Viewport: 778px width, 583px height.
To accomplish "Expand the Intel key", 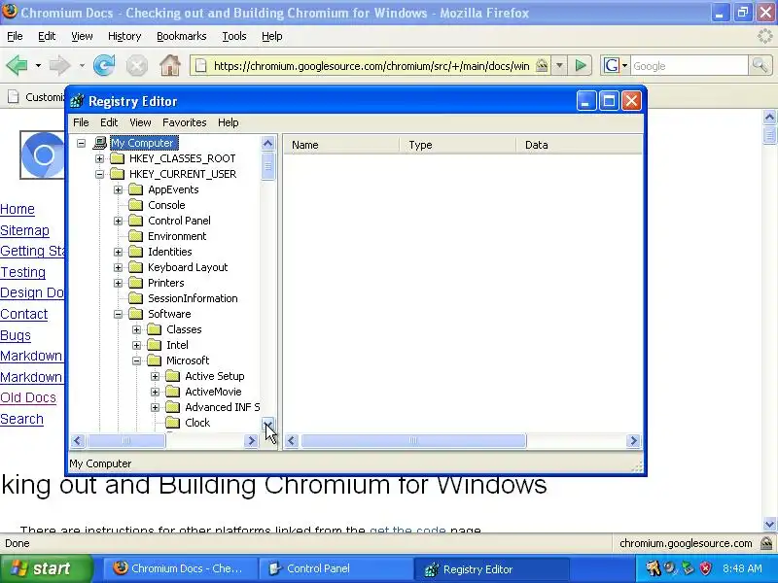I will click(x=136, y=345).
